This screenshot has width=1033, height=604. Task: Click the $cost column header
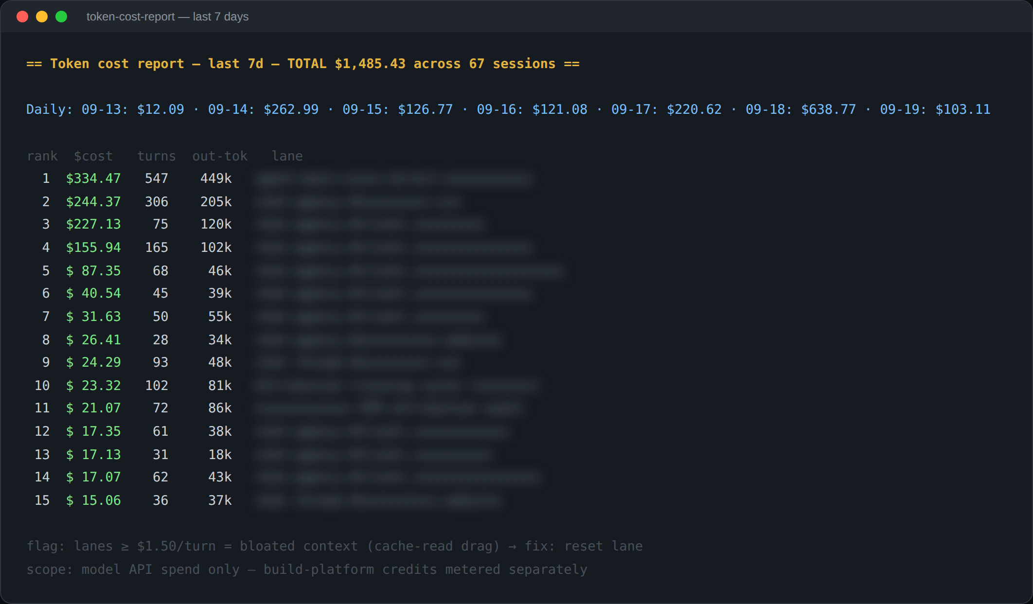(x=93, y=156)
